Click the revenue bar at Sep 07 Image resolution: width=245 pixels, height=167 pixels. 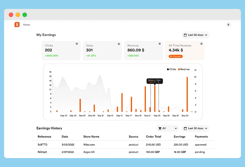click(80, 105)
